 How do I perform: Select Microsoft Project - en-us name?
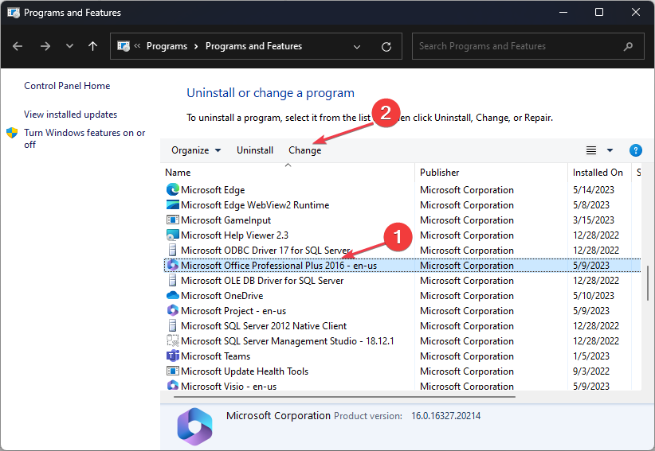(x=233, y=311)
